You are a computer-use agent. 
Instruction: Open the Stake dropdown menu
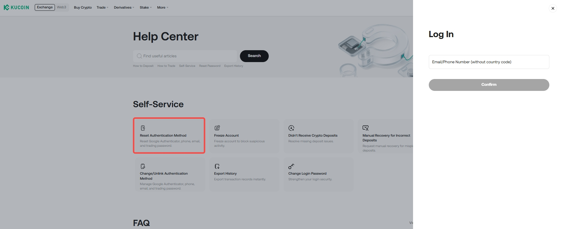point(146,7)
